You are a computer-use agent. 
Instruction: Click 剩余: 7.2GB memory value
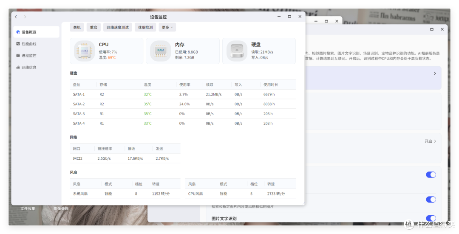[185, 58]
